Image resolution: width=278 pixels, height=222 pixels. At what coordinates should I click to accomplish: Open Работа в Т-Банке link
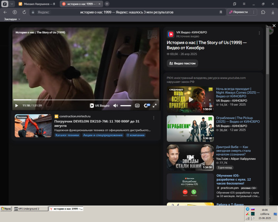pyautogui.click(x=230, y=204)
